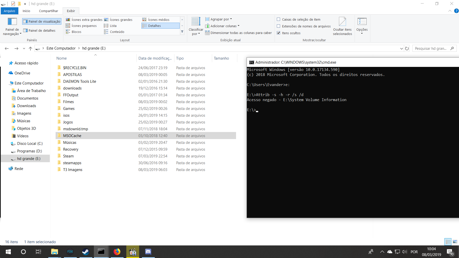
Task: Toggle Painel de visualização
Action: coord(42,21)
